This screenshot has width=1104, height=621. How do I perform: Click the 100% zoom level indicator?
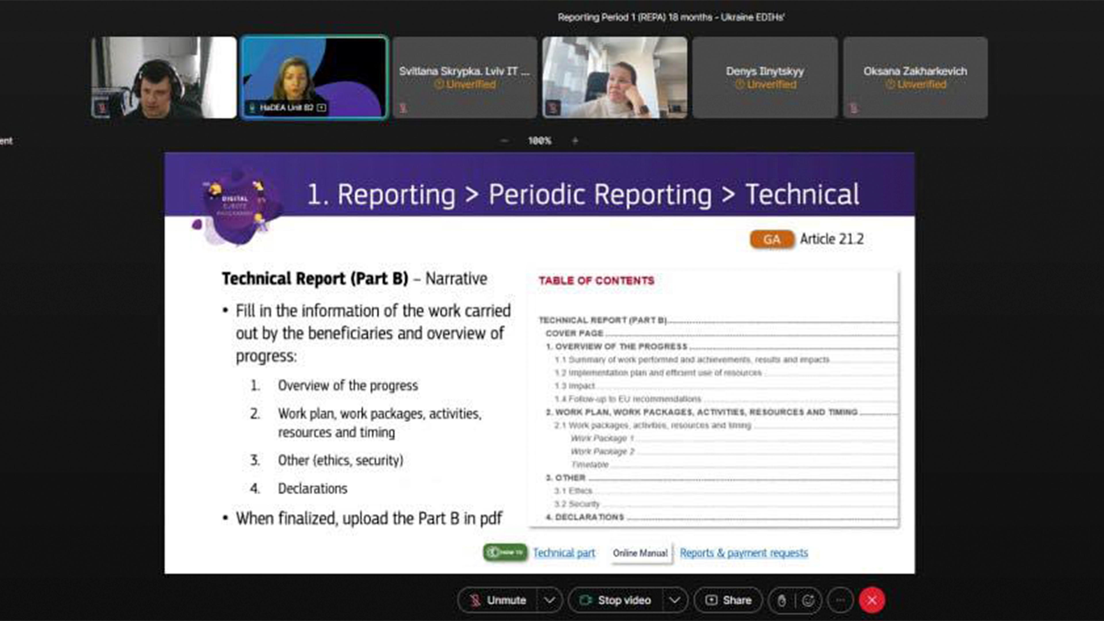click(540, 141)
